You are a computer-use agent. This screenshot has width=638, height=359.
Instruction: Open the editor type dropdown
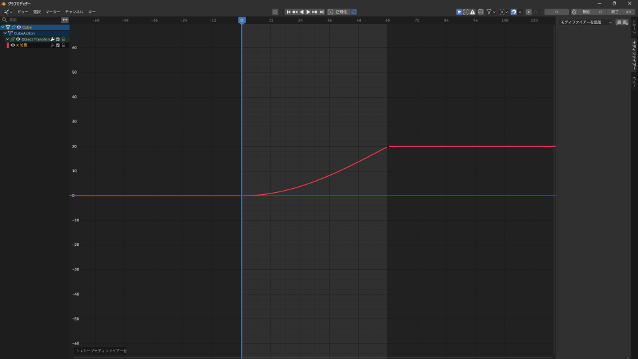(x=7, y=12)
